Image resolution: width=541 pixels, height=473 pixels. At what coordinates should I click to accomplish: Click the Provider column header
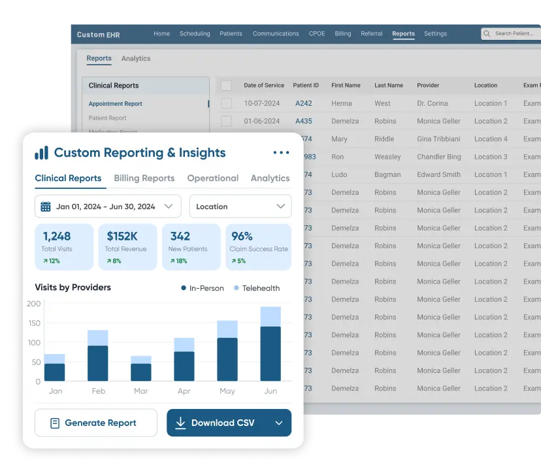click(x=428, y=85)
